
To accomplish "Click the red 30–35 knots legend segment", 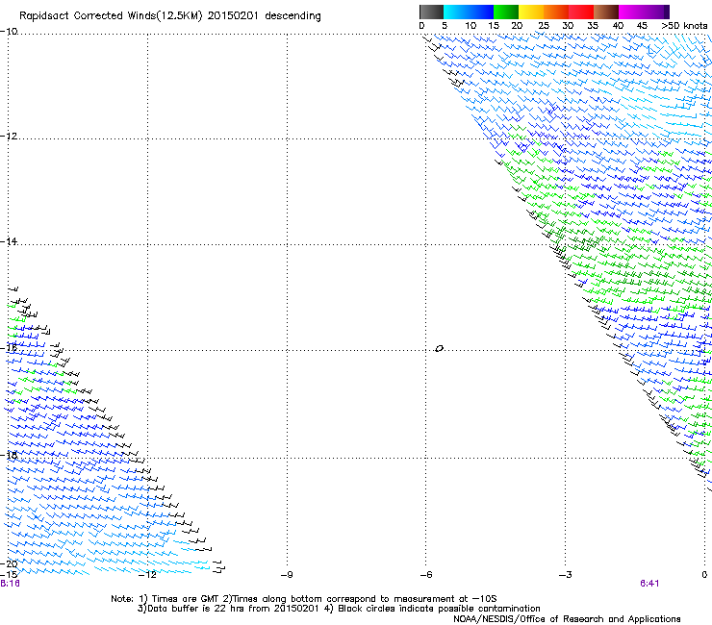I will pos(581,12).
